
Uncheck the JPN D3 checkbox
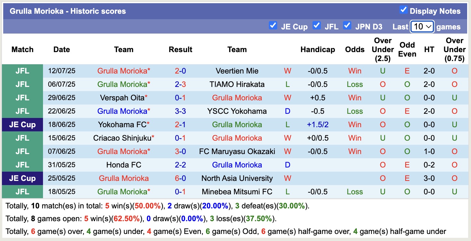click(347, 26)
